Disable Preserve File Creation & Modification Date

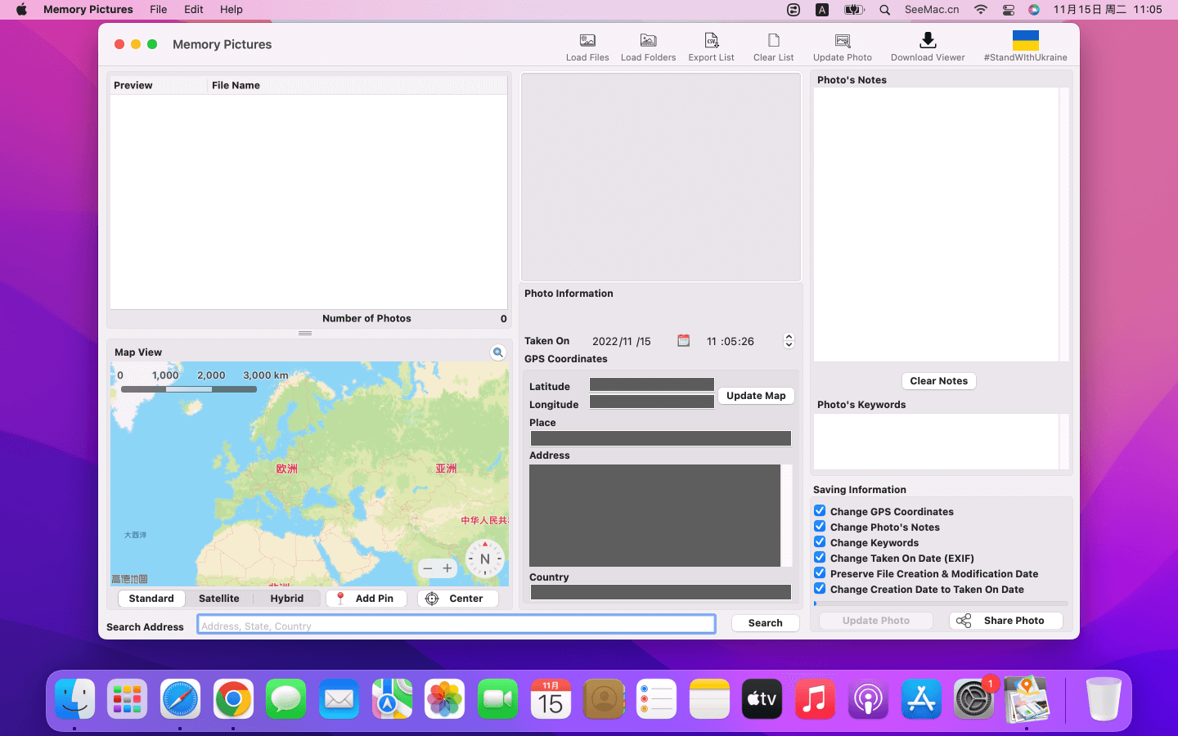[x=820, y=573]
